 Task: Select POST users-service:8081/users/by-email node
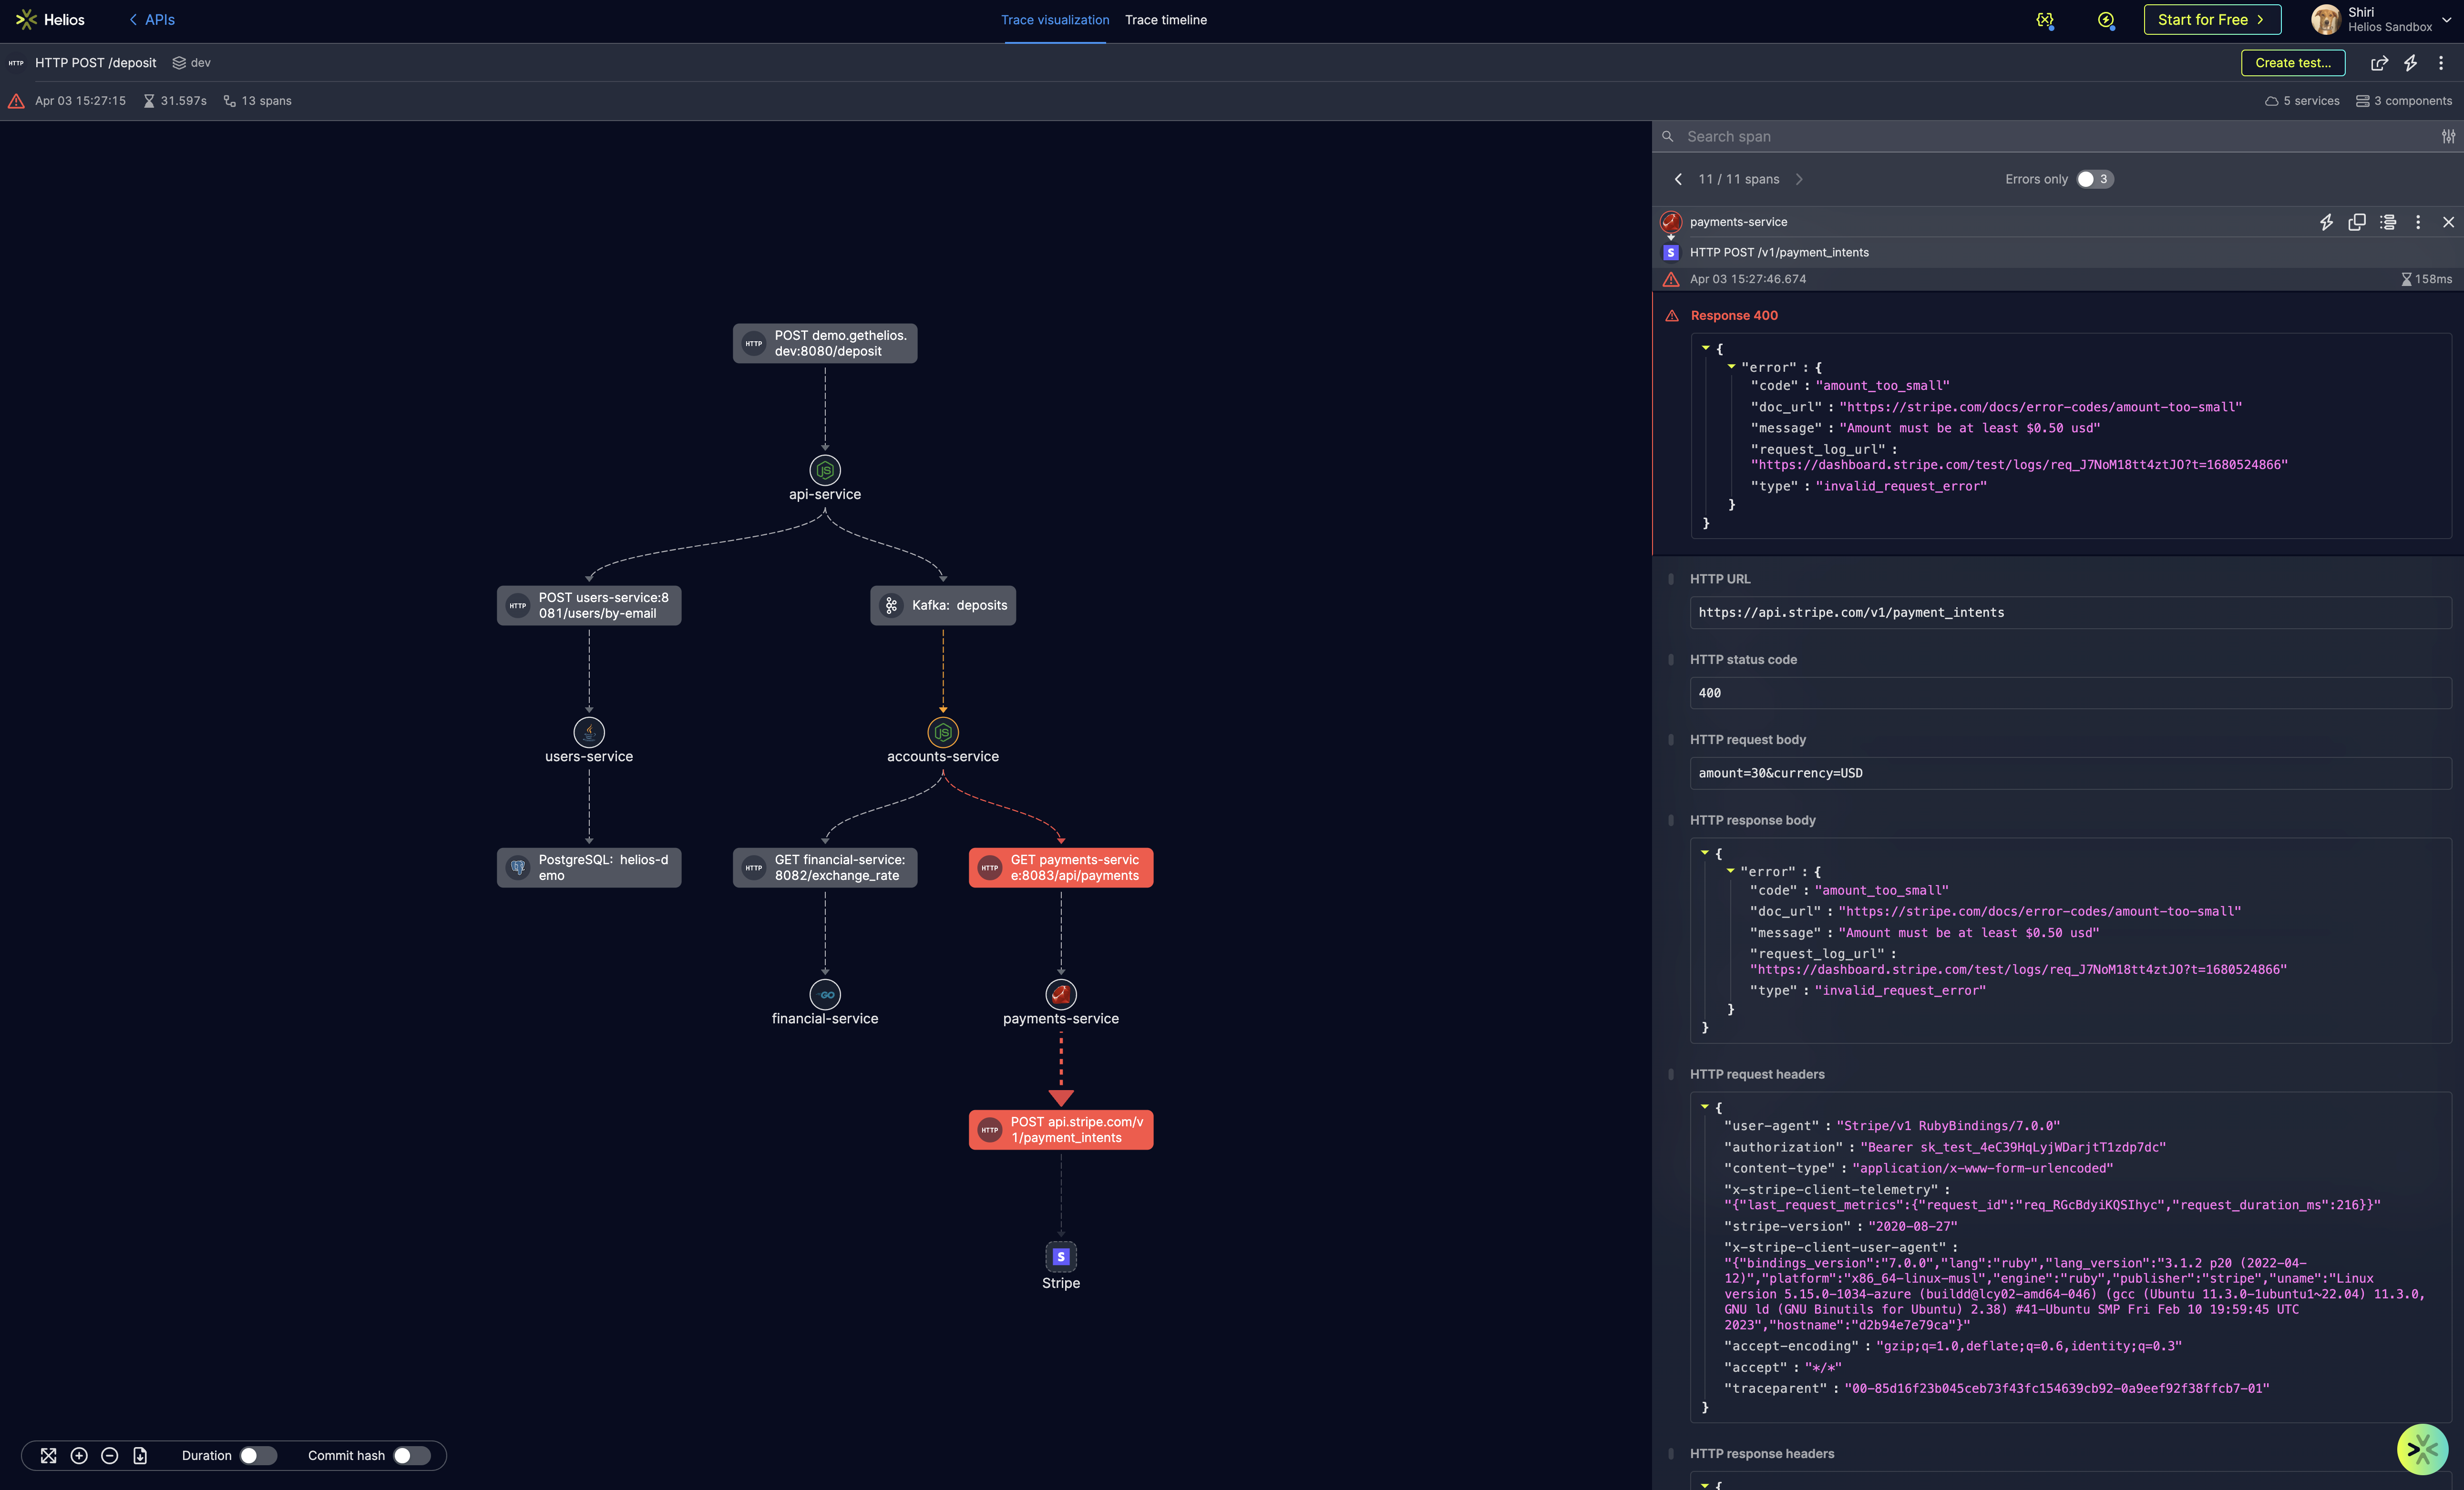[x=589, y=605]
